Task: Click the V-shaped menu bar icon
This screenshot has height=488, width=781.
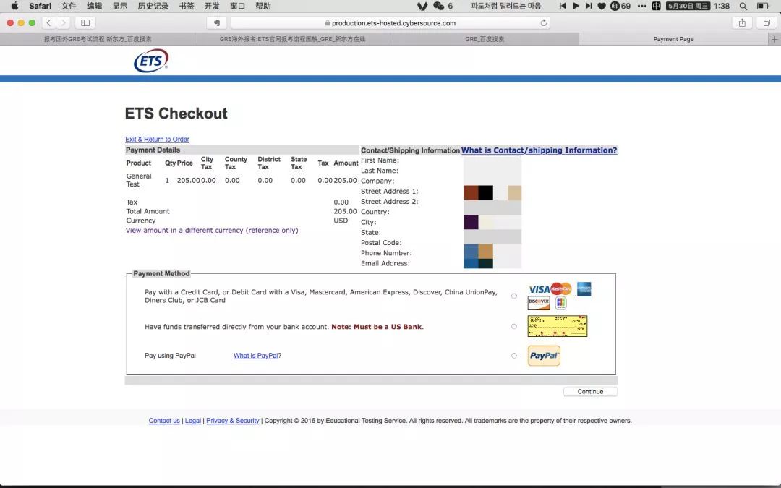Action: (x=422, y=6)
